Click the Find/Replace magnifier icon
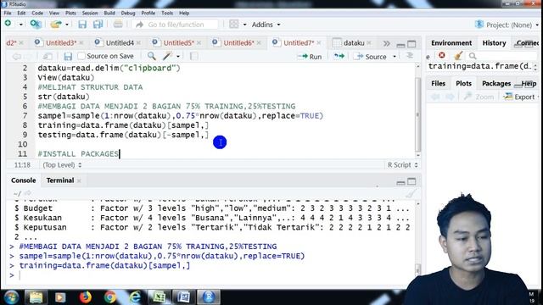This screenshot has width=543, height=305. click(x=151, y=56)
